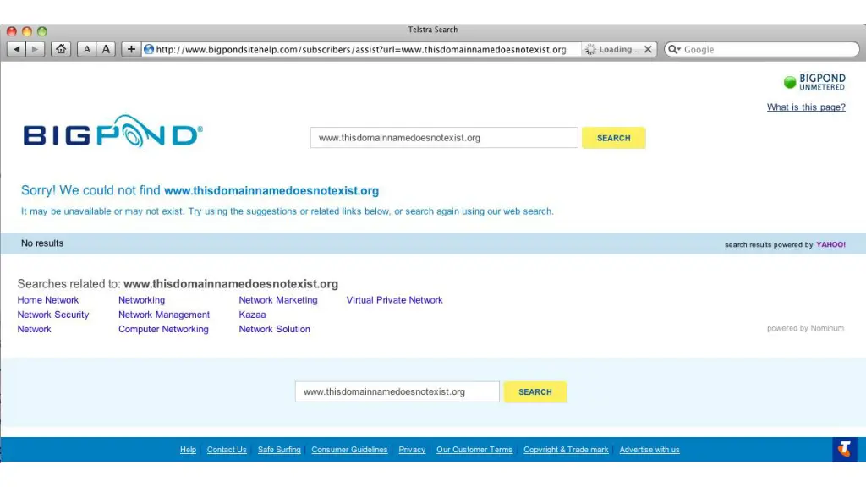This screenshot has width=866, height=487.
Task: Add bookmark with the plus button
Action: pos(131,49)
